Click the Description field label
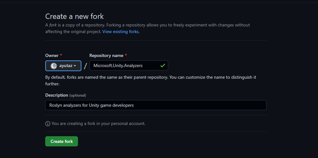318x158 pixels. coord(57,95)
